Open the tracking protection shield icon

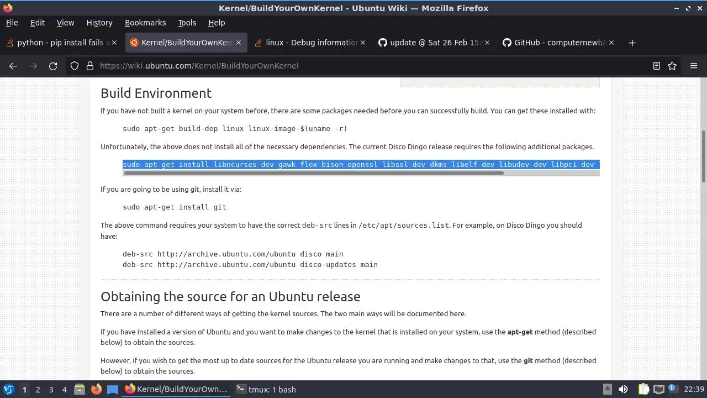75,66
